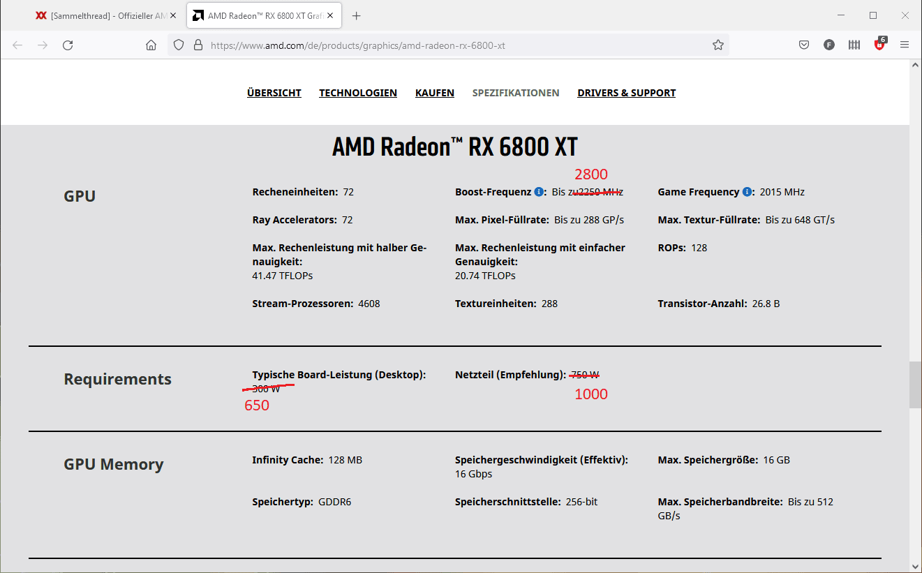Click the Netzteil (Empfehlung) label

(x=510, y=375)
